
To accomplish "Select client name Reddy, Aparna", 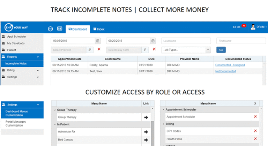I will (99, 65).
